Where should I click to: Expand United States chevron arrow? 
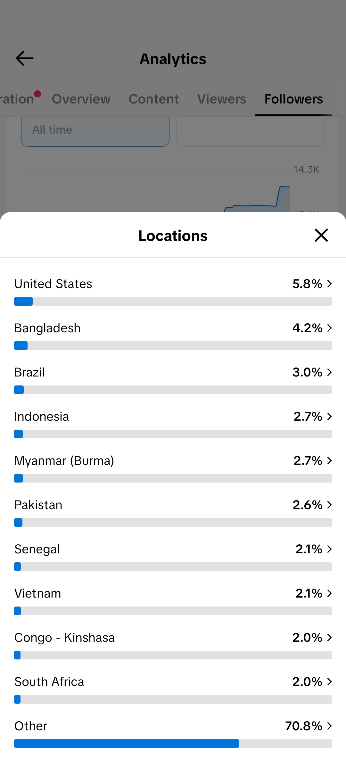pyautogui.click(x=329, y=284)
